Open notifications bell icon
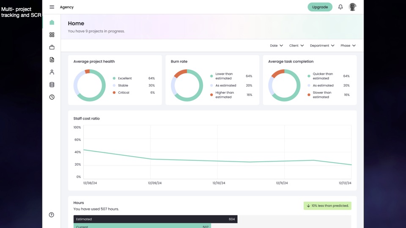Viewport: 406px width, 228px height. click(x=340, y=7)
